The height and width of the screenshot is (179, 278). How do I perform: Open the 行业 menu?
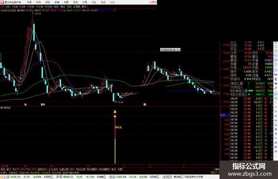coord(94,2)
